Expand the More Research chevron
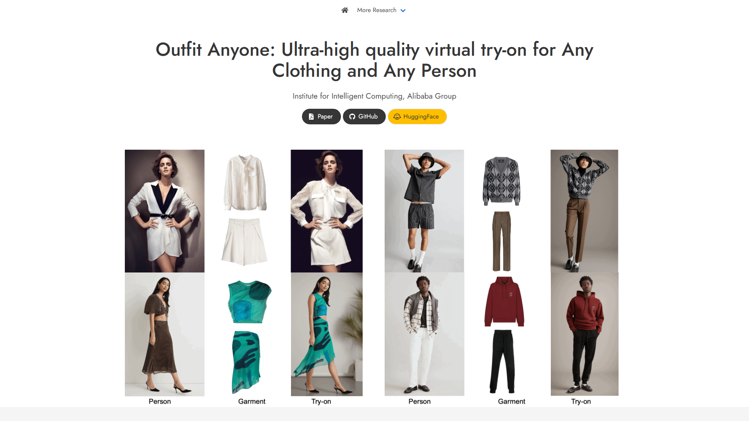The width and height of the screenshot is (749, 421). (403, 11)
